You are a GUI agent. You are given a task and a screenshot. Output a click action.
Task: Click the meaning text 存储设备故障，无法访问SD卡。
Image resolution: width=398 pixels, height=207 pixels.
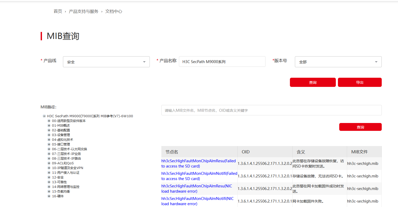318,176
